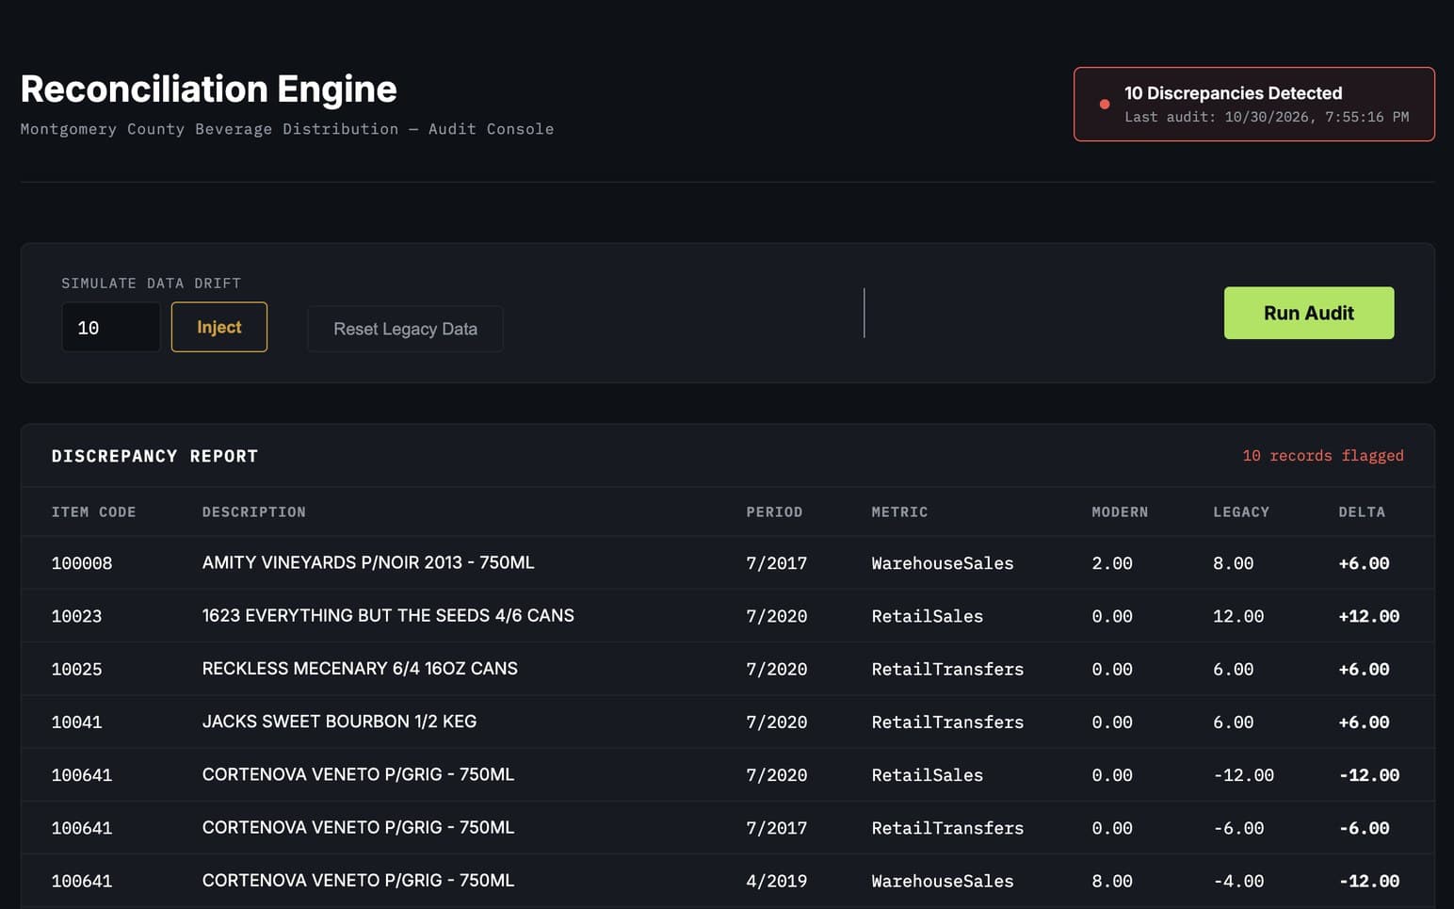Click the +6.00 delta for item 10041
The width and height of the screenshot is (1454, 909).
[x=1365, y=722]
